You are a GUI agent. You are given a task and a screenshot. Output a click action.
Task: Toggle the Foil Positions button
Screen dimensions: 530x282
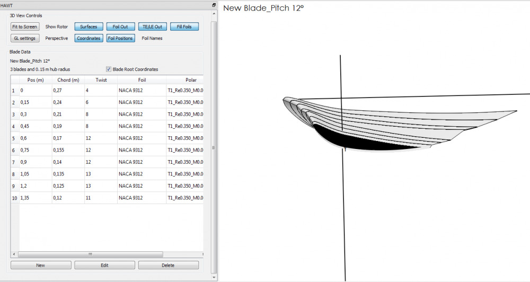click(120, 38)
